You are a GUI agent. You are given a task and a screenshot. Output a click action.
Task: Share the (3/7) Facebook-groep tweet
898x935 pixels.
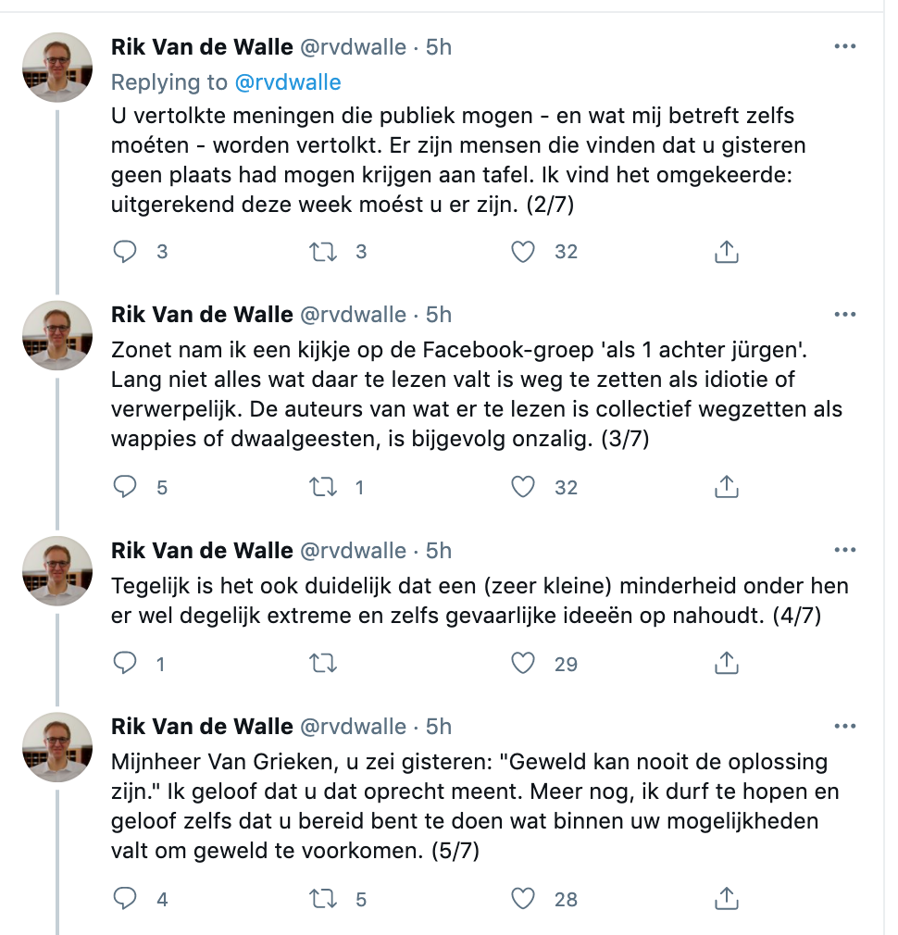click(727, 487)
